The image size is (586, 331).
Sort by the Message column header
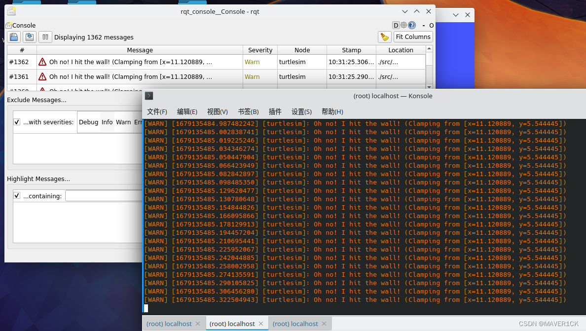pos(140,50)
